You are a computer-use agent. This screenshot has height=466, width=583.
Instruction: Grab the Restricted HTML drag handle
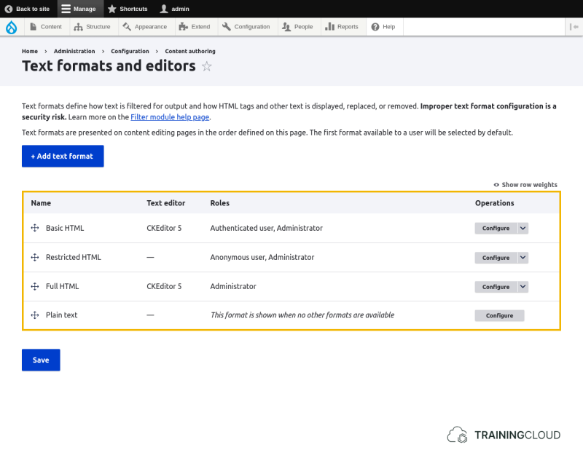pyautogui.click(x=35, y=257)
